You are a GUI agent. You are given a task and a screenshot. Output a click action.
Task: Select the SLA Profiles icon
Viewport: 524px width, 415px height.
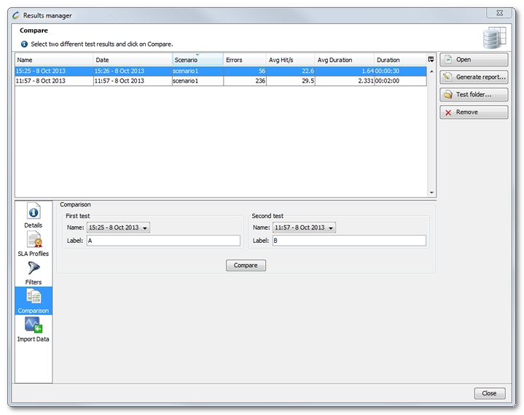34,240
